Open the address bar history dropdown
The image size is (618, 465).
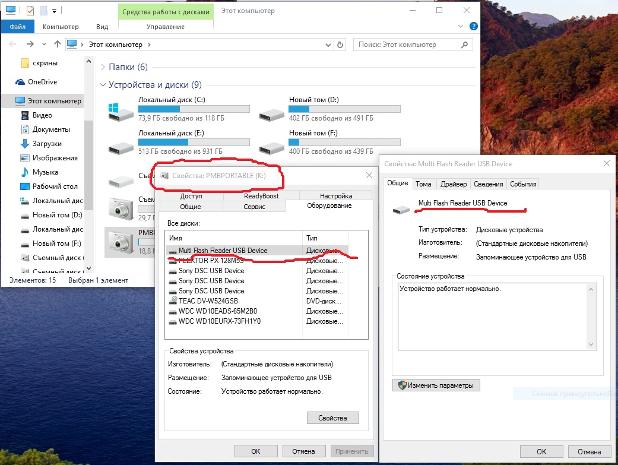(328, 45)
